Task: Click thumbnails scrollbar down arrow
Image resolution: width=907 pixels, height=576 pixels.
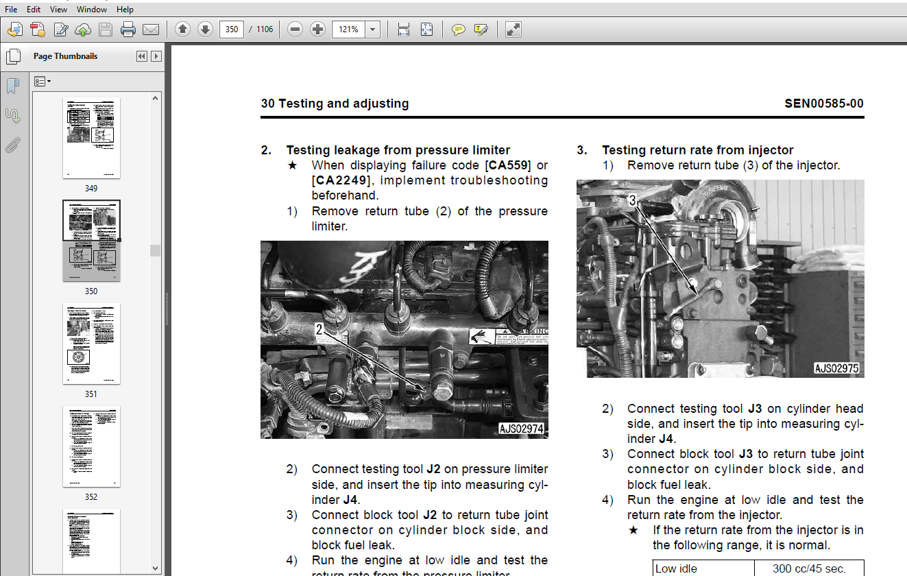Action: coord(156,568)
